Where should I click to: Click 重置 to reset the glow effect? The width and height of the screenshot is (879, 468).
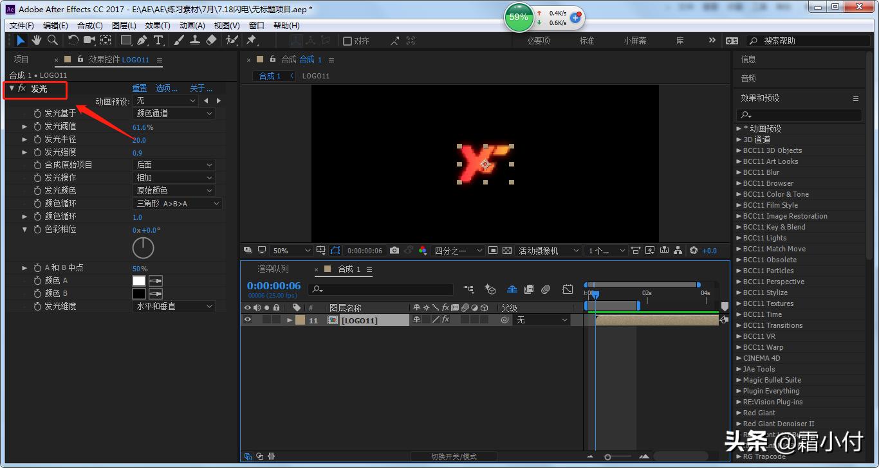(x=140, y=89)
